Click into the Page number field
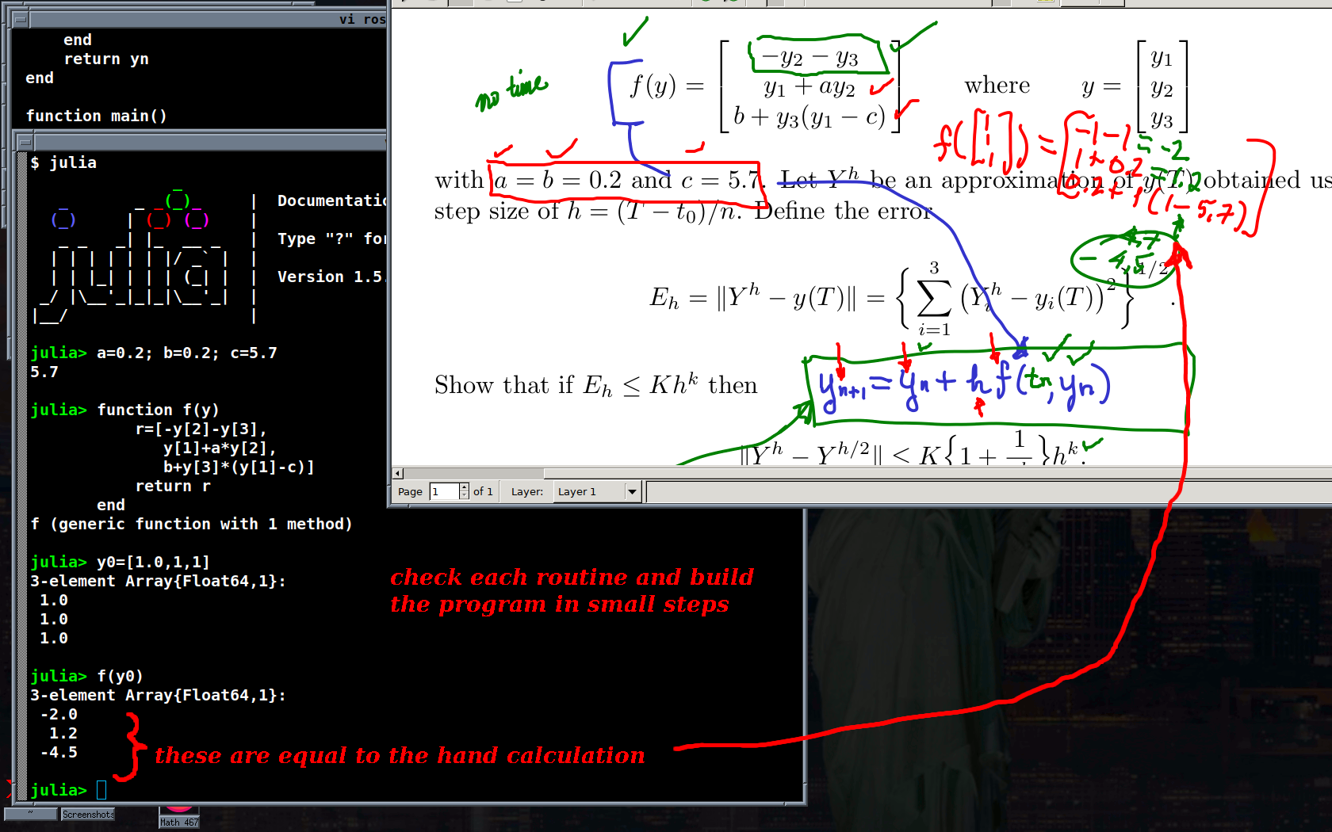 coord(444,492)
